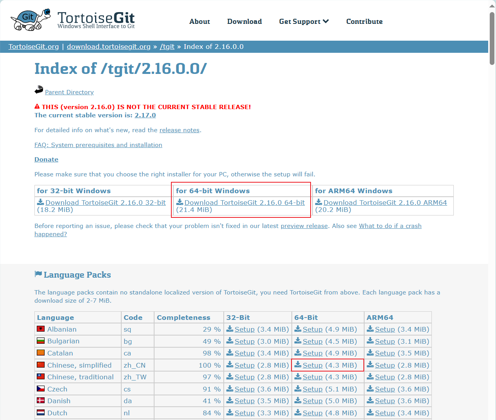496x420 pixels.
Task: Open the /tgit breadcrumb link
Action: 167,47
